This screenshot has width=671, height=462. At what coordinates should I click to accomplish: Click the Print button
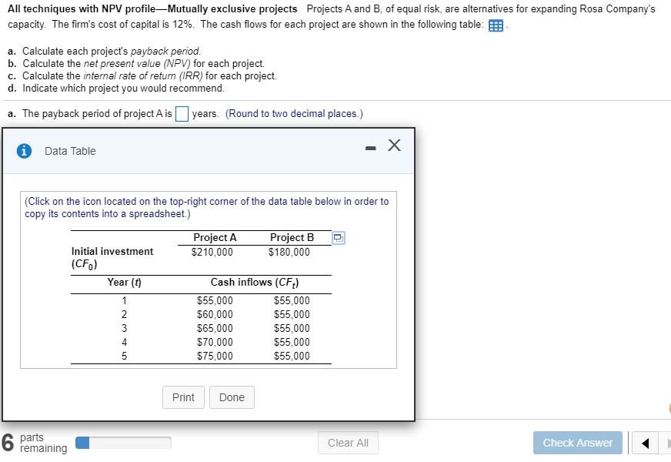click(x=183, y=397)
